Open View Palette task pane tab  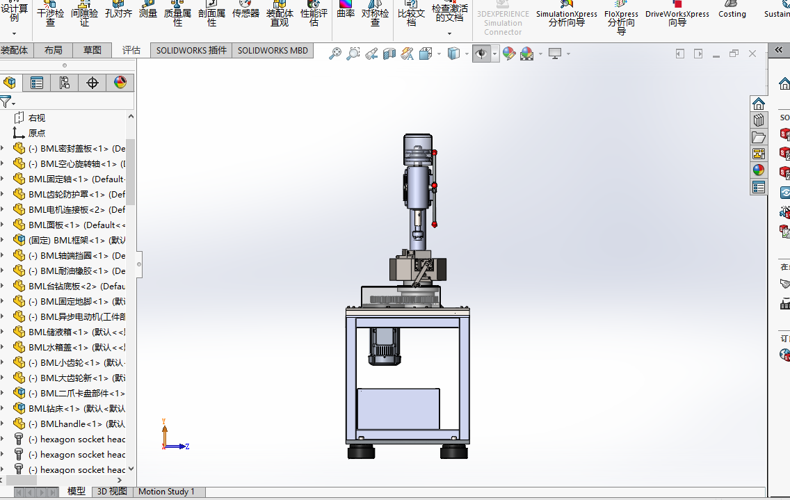click(758, 154)
